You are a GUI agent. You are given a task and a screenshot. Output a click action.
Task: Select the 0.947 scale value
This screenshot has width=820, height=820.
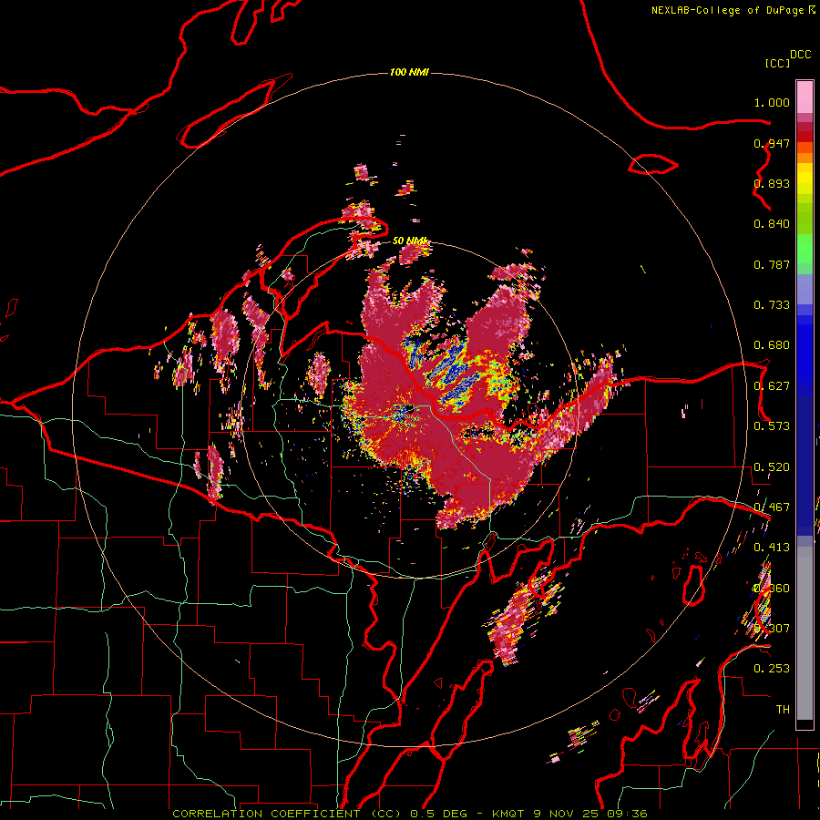click(772, 143)
